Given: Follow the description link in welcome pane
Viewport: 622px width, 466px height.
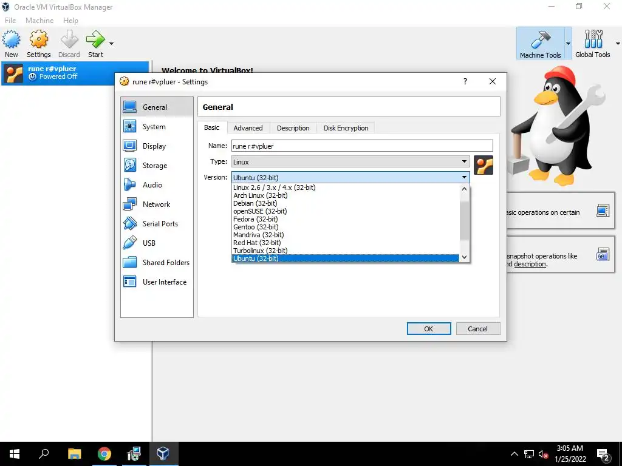Looking at the screenshot, I should click(530, 264).
